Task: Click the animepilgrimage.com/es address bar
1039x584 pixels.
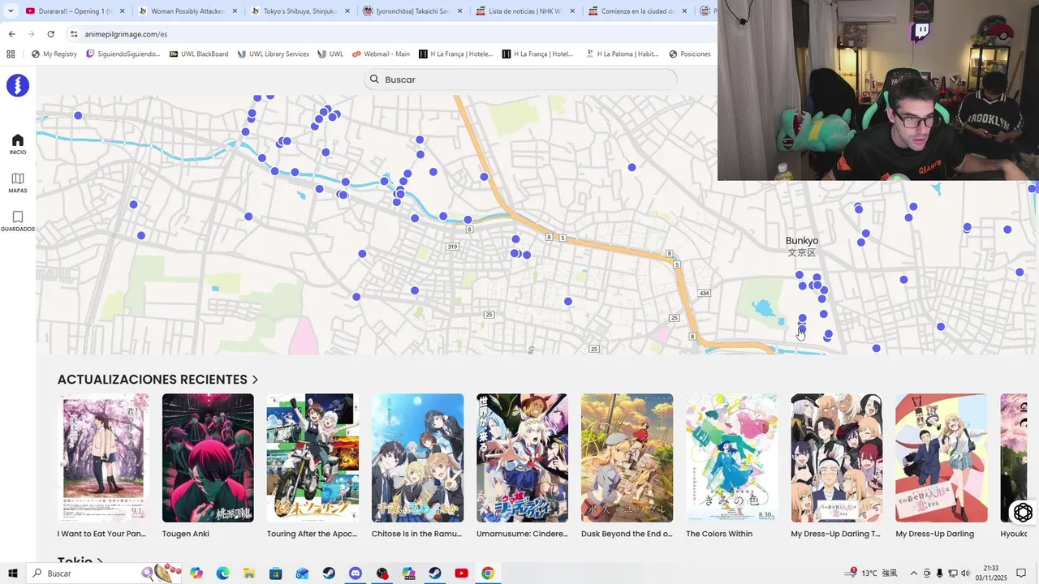Action: point(390,34)
